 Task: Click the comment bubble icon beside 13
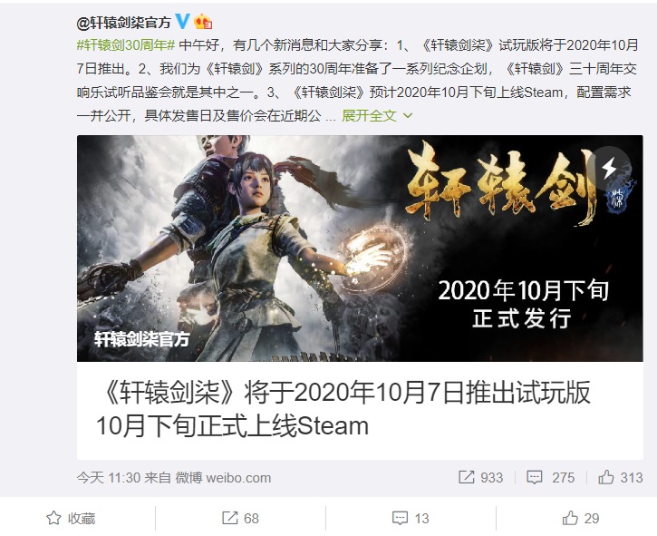point(400,519)
